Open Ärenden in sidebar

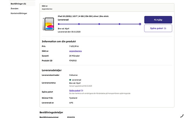(14, 9)
